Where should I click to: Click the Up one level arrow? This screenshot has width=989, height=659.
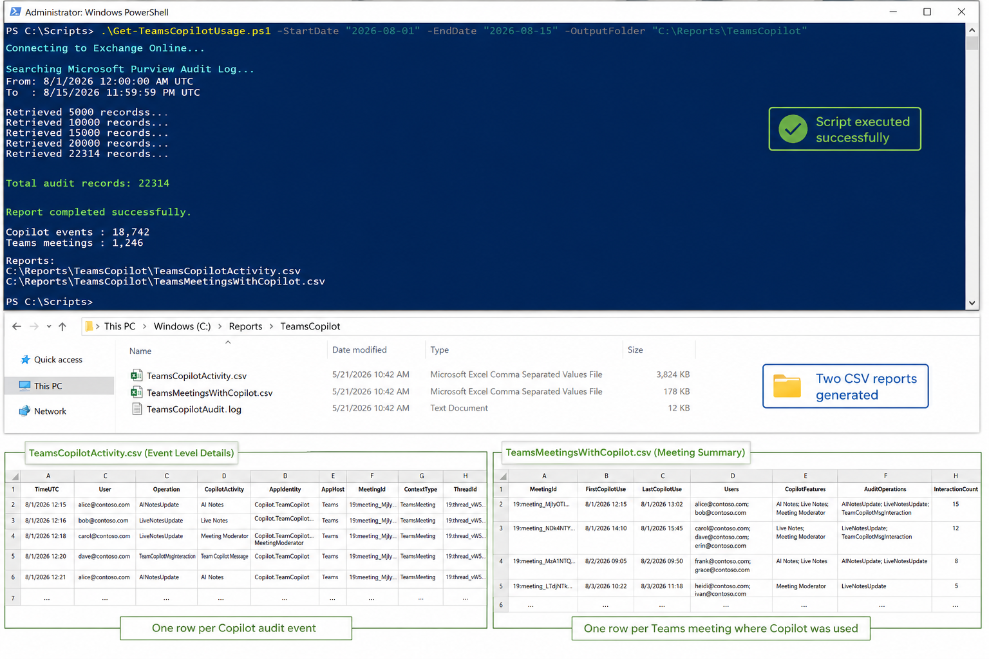point(62,327)
